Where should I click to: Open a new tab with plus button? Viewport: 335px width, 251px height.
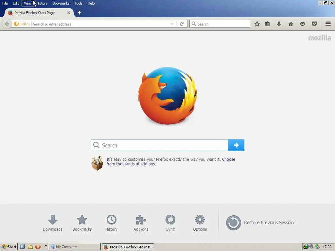coord(79,13)
